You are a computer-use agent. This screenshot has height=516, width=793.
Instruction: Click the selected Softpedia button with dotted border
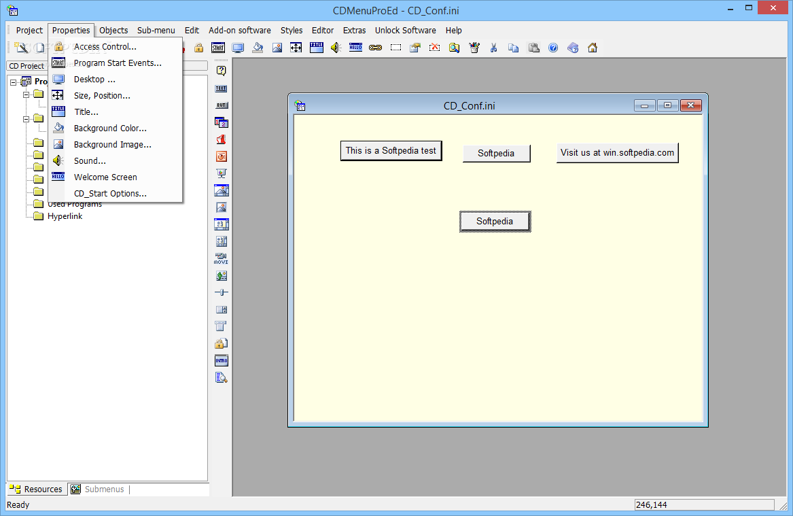(x=495, y=222)
